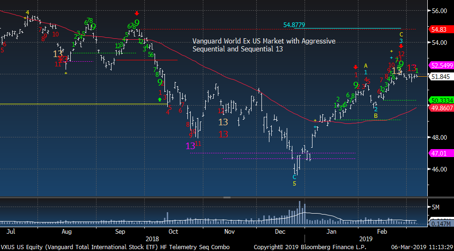Click the 2018 year label
This screenshot has width=454, height=251.
pos(152,239)
